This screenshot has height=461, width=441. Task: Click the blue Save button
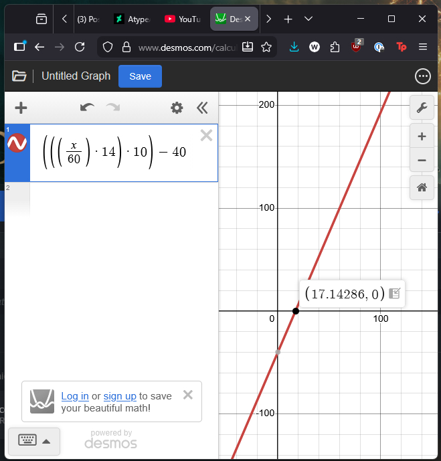[140, 76]
